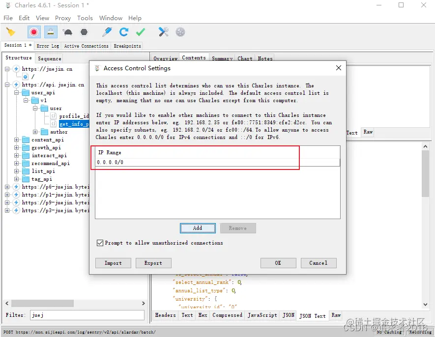Click the Filter input field
This screenshot has height=337, width=435.
click(x=87, y=315)
